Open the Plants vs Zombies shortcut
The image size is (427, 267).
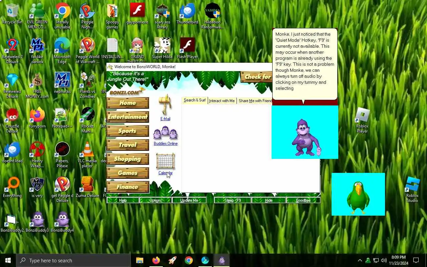[x=87, y=85]
